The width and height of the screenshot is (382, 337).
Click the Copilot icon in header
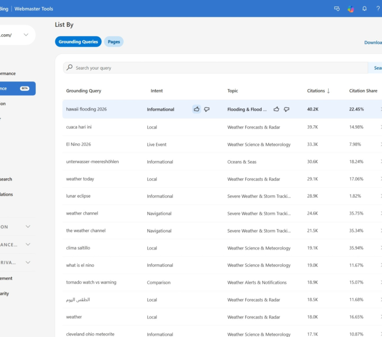coord(351,9)
